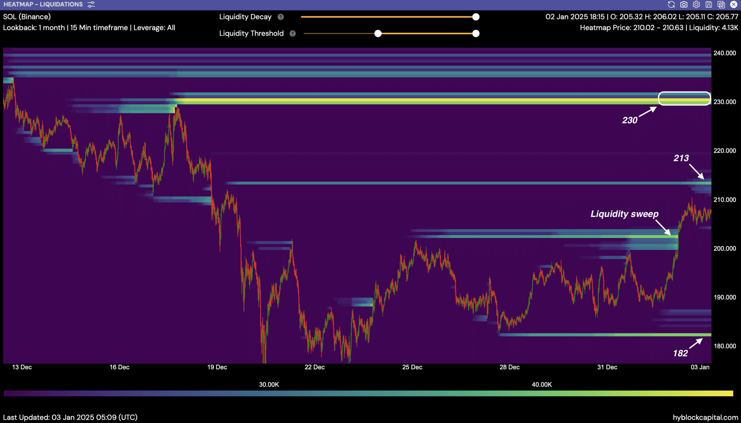Viewport: 741px width, 423px height.
Task: Click the Liquidity Decay slider handle
Action: pos(476,17)
